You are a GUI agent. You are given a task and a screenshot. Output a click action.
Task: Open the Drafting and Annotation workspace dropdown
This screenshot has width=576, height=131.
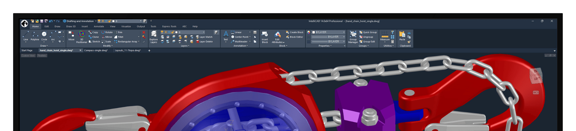(x=95, y=21)
